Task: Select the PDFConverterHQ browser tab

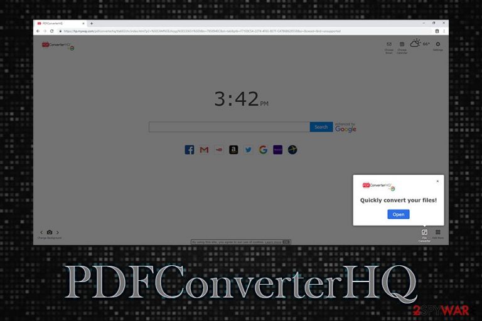Action: click(60, 23)
